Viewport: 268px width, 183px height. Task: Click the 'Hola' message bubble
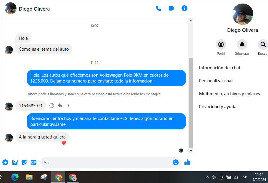[x=23, y=38]
